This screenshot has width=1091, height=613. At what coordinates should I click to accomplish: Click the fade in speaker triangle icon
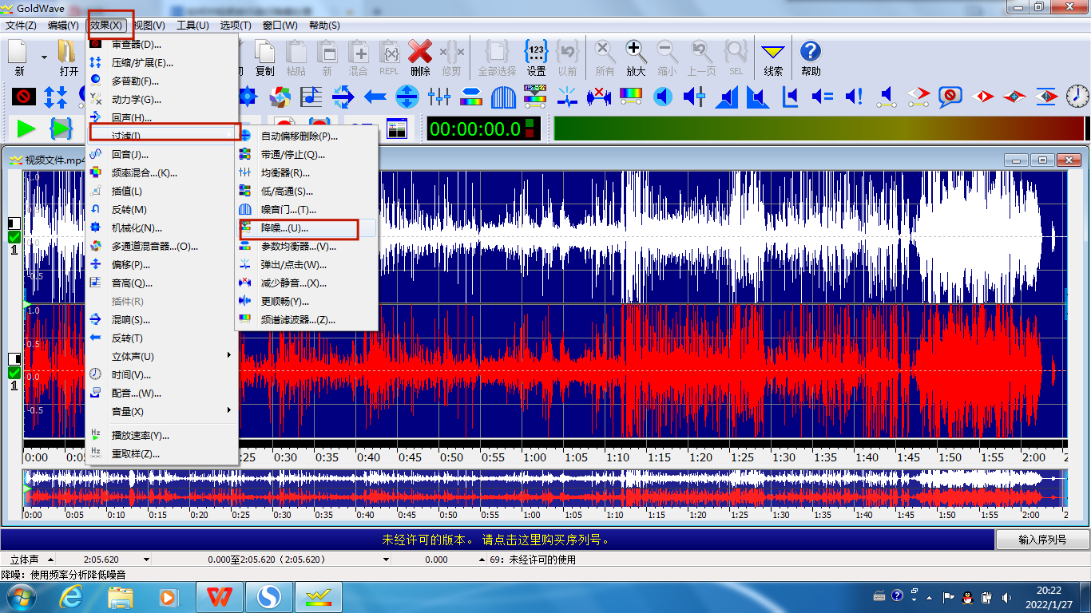pos(727,97)
